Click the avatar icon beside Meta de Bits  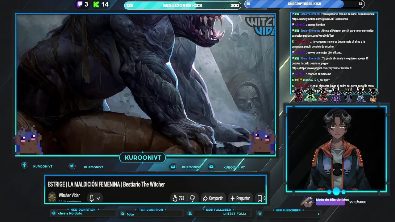[x=308, y=202]
